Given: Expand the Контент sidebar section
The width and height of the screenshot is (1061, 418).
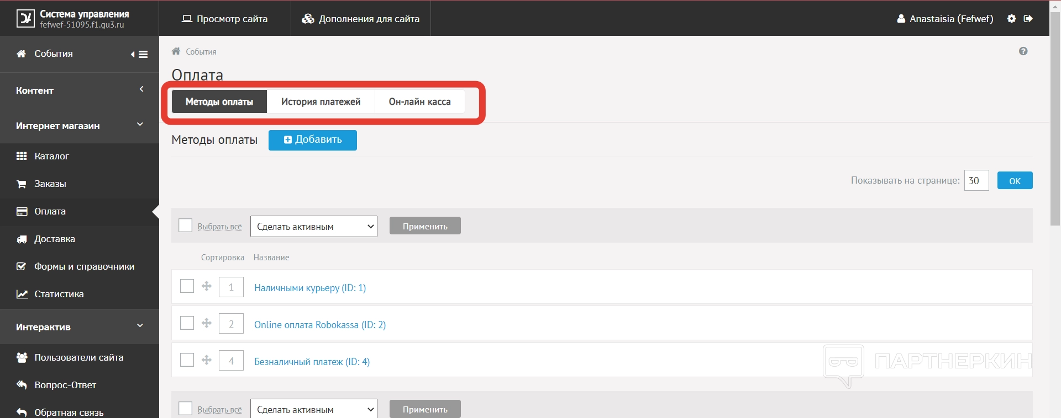Looking at the screenshot, I should [x=80, y=90].
